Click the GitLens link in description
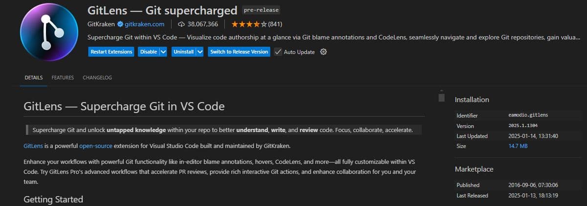 [33, 146]
